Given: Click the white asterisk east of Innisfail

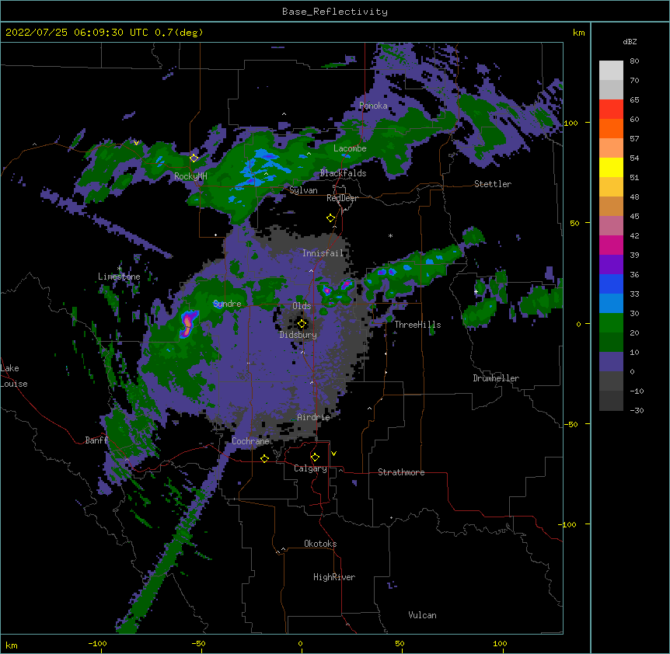Looking at the screenshot, I should (390, 235).
